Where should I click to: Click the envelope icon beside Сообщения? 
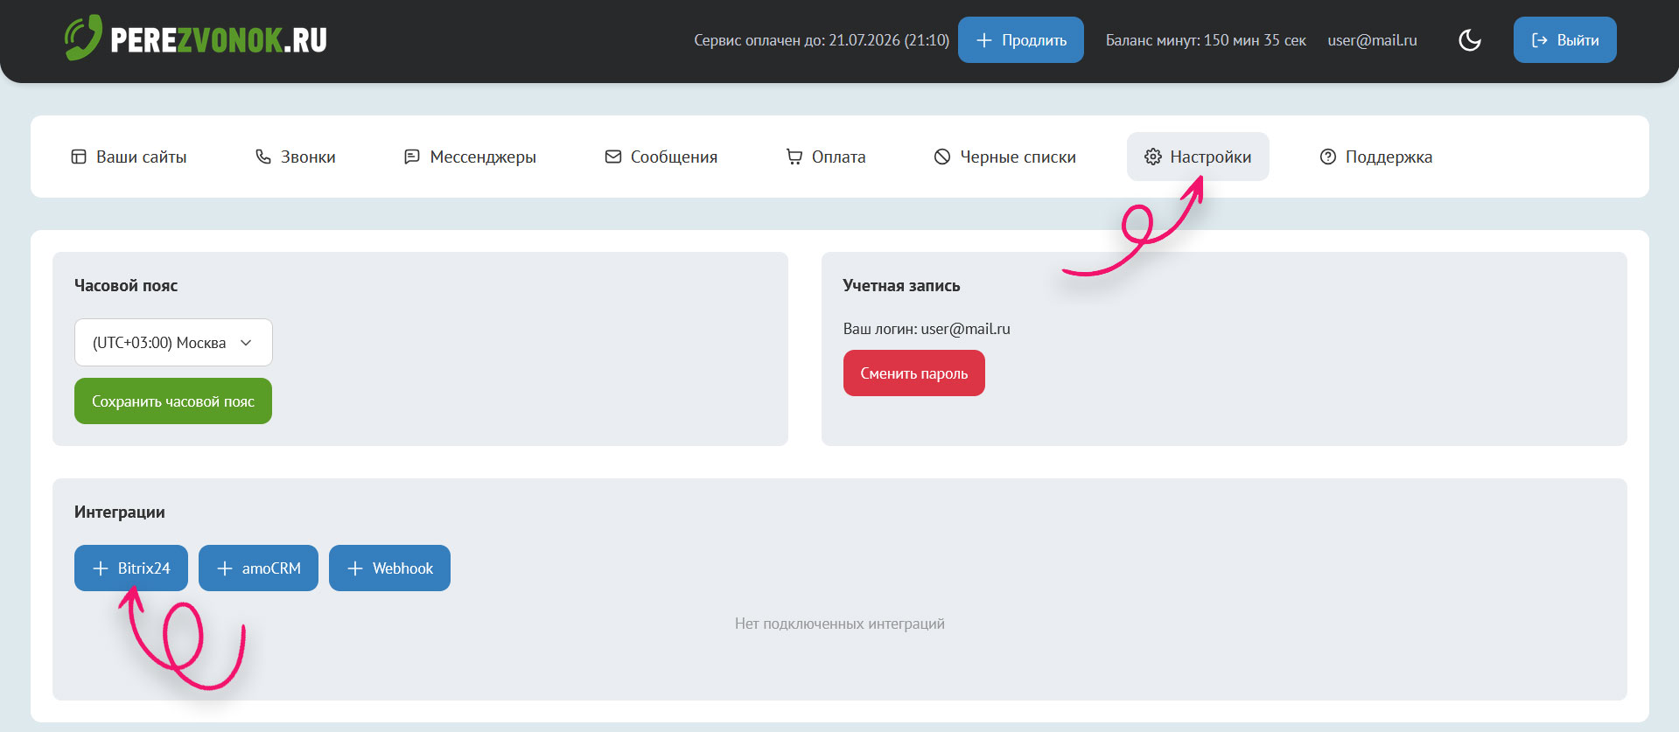click(612, 157)
